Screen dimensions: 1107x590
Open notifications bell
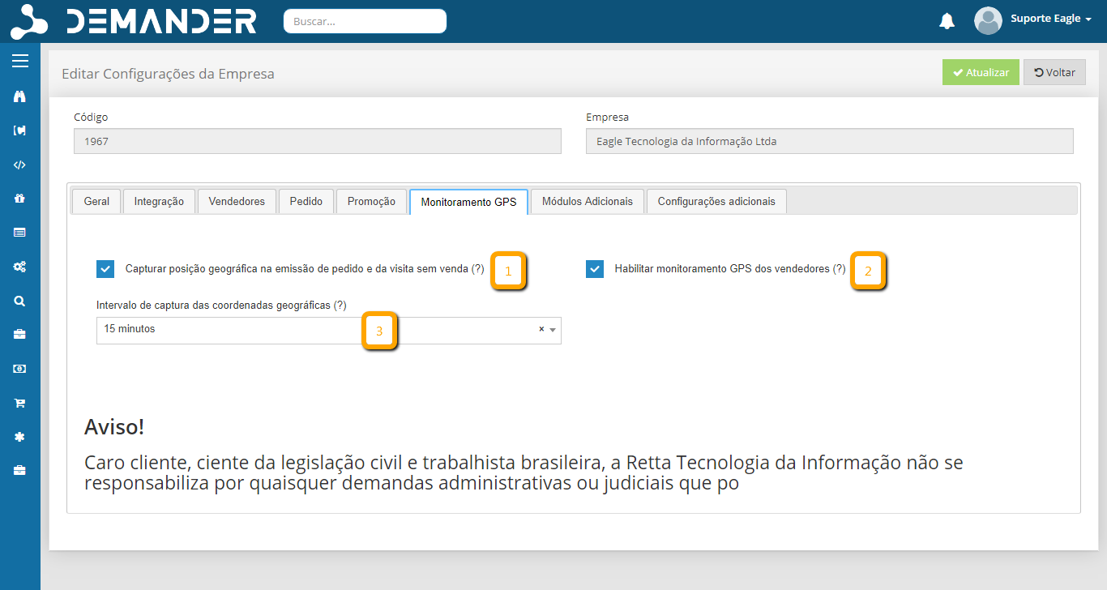[947, 21]
